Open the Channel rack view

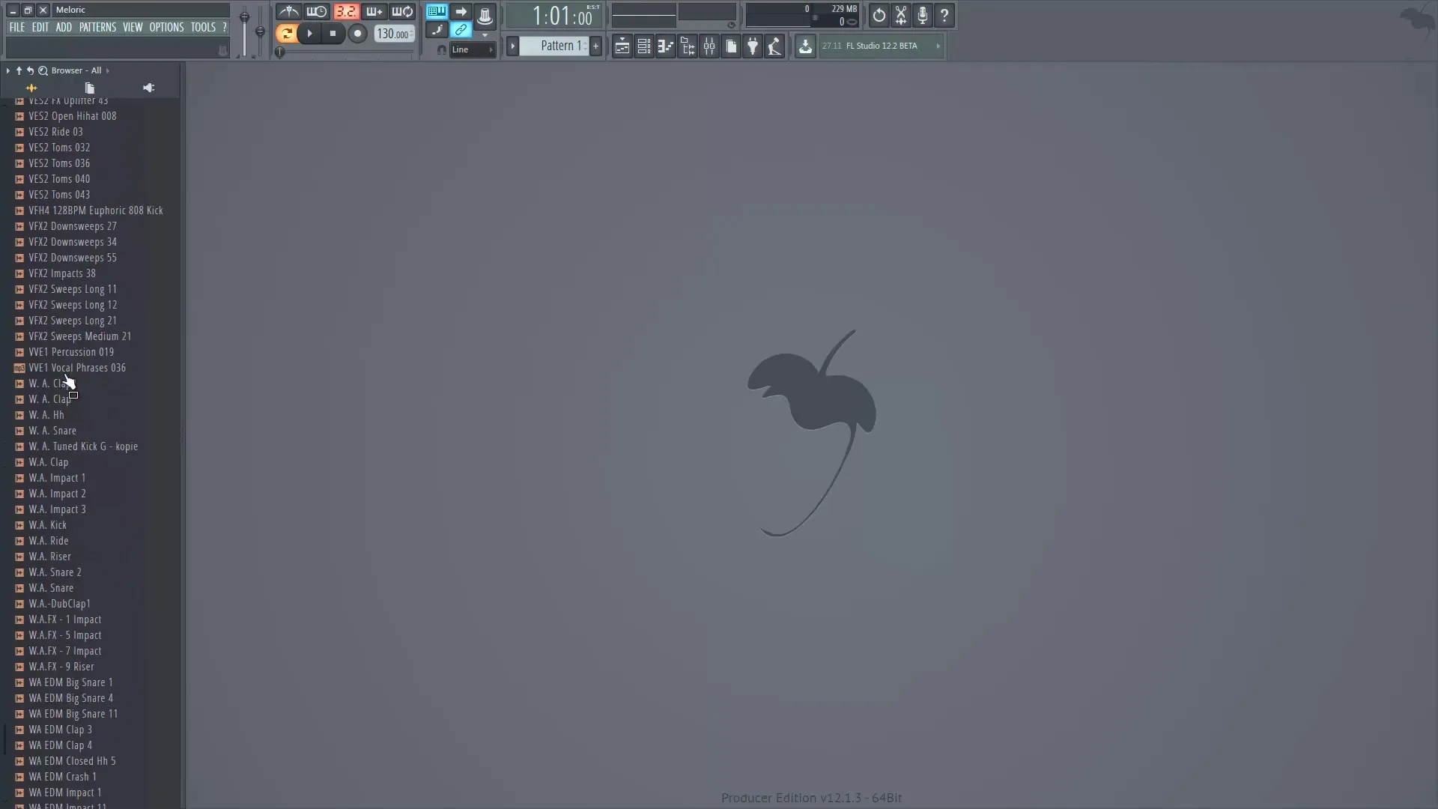tap(643, 46)
